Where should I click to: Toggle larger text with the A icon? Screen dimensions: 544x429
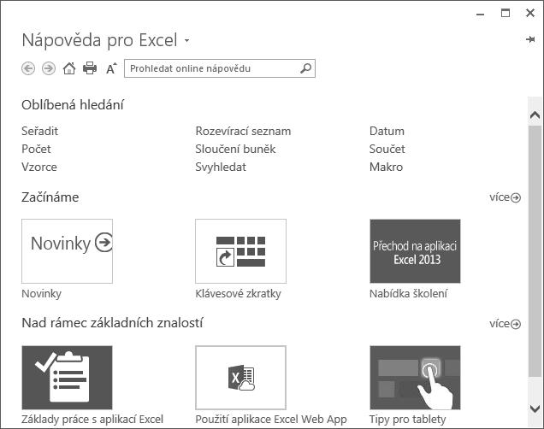pyautogui.click(x=111, y=68)
